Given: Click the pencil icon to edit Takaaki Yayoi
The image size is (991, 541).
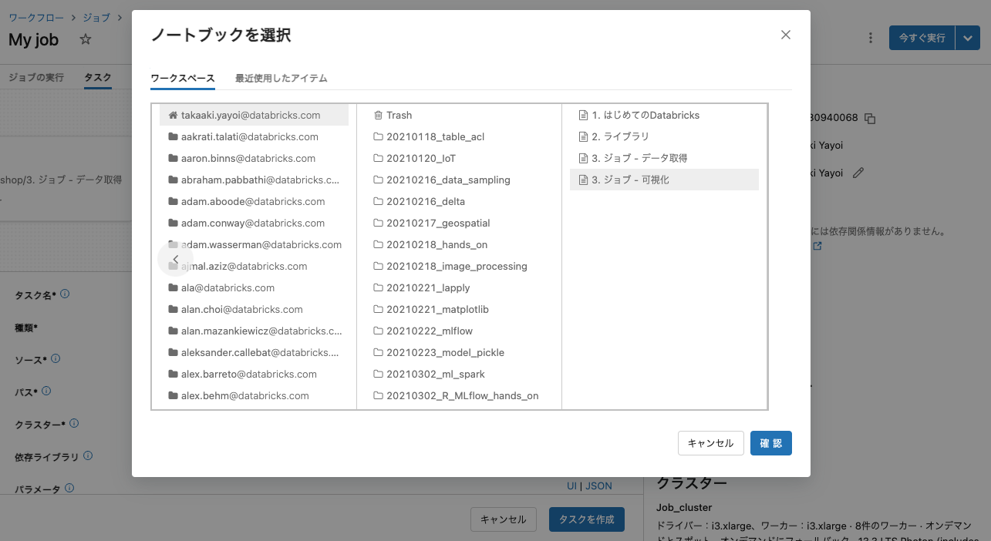Looking at the screenshot, I should pyautogui.click(x=859, y=173).
